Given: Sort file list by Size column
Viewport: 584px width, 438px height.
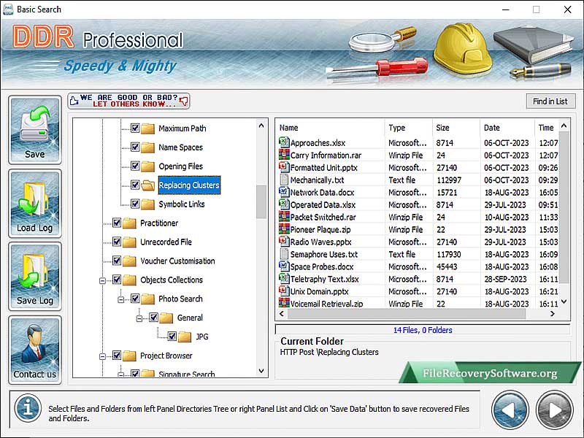Looking at the screenshot, I should tap(455, 128).
